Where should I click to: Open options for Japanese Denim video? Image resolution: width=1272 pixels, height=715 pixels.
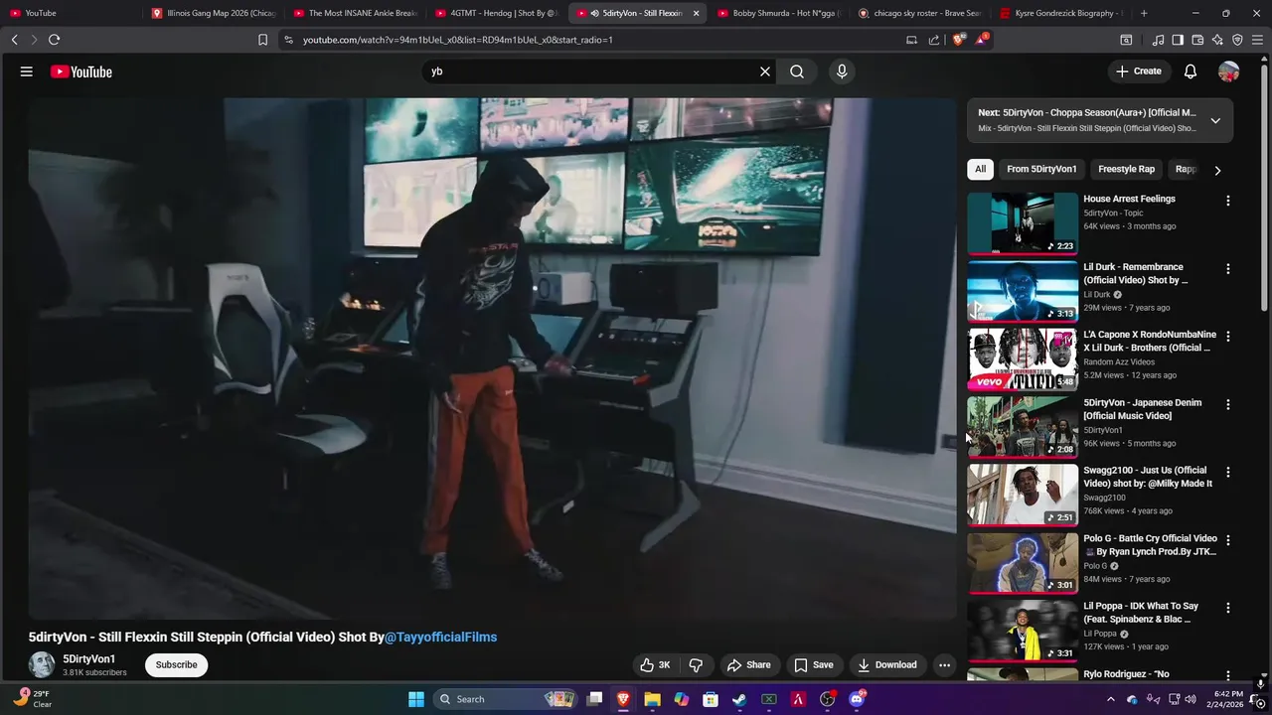[x=1227, y=404]
